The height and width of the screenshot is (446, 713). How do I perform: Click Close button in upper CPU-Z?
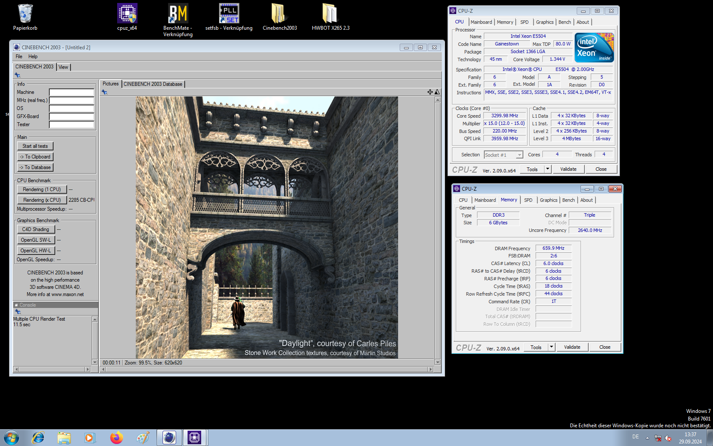tap(601, 169)
